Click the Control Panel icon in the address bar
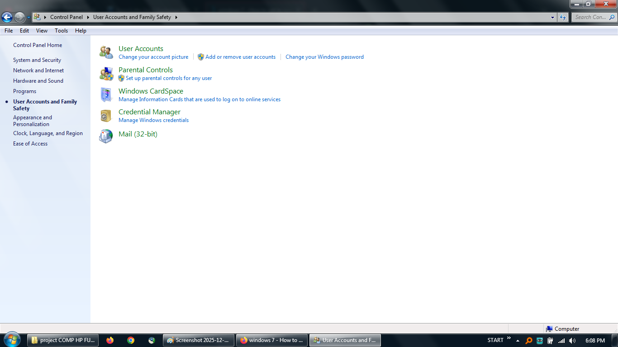The height and width of the screenshot is (347, 618). coord(37,17)
